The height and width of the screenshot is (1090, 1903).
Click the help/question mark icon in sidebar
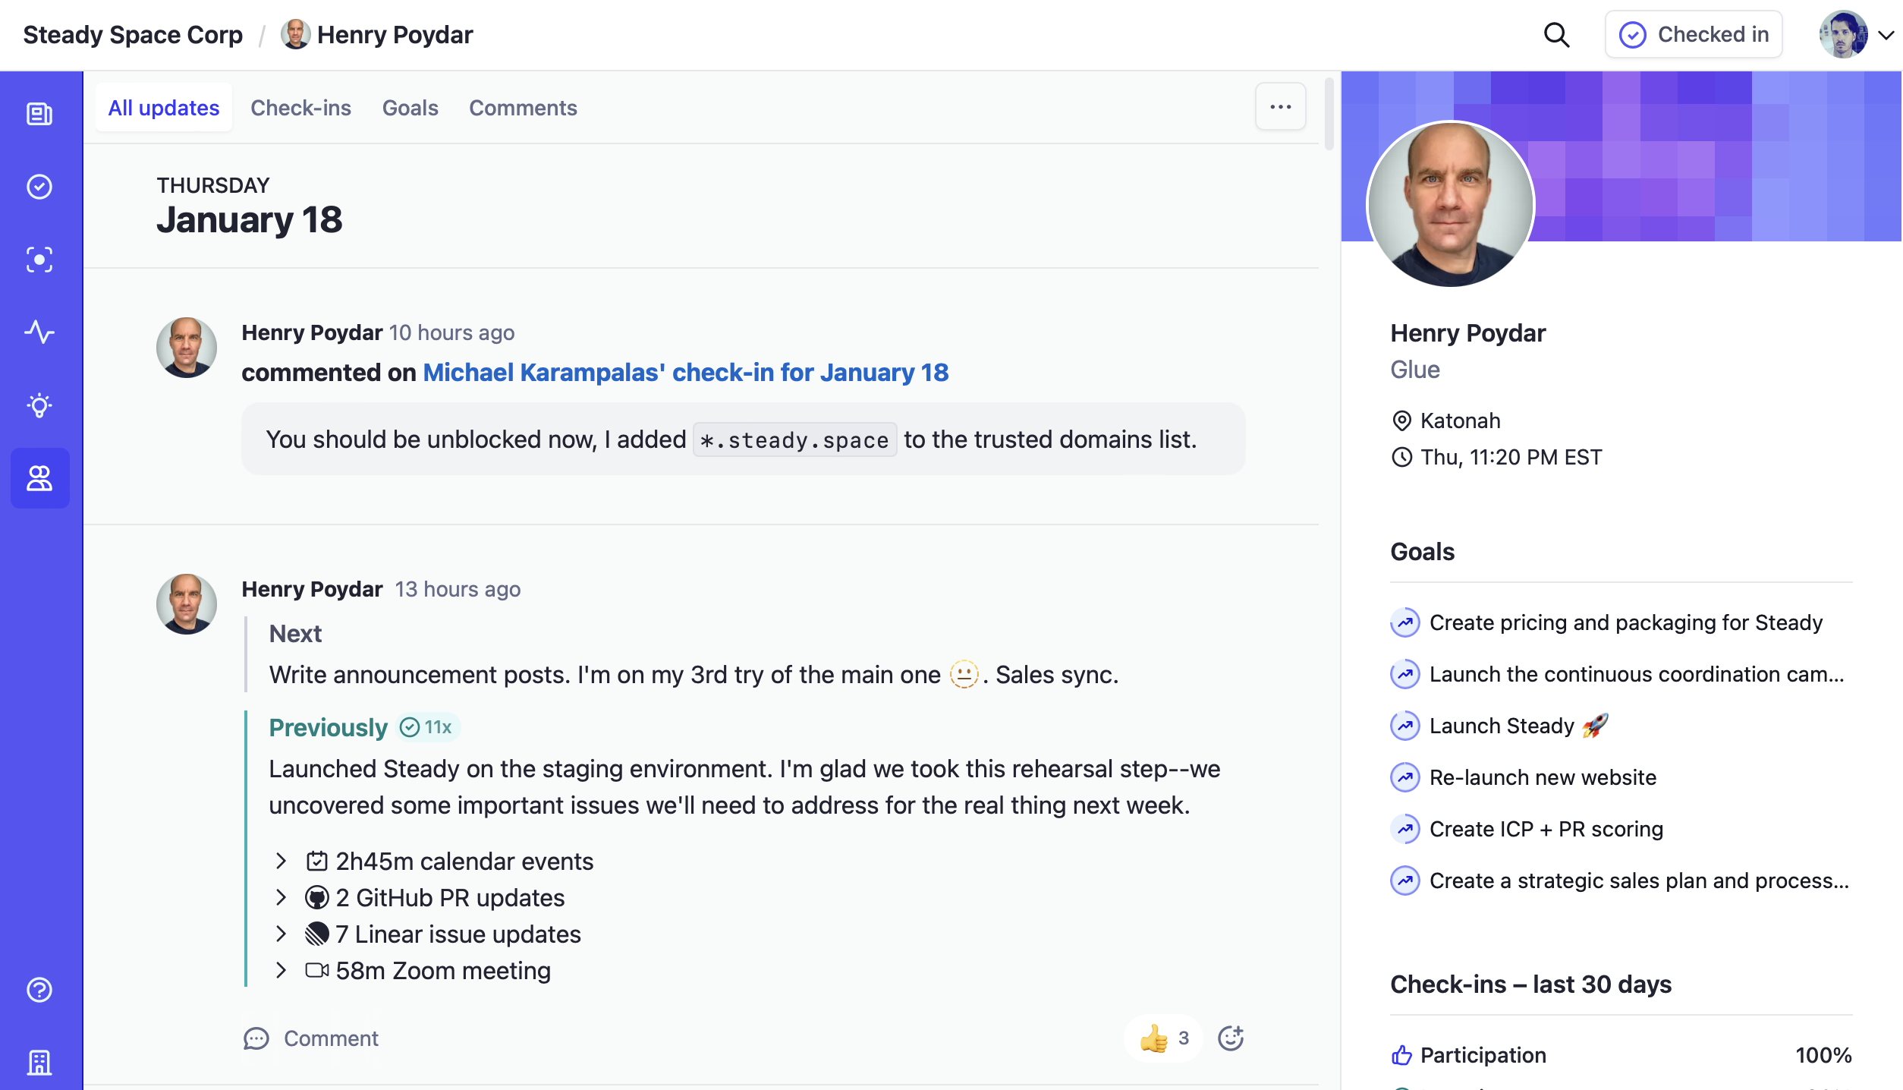coord(39,989)
